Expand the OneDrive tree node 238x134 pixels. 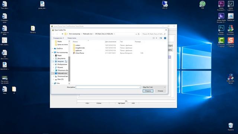click(53, 48)
